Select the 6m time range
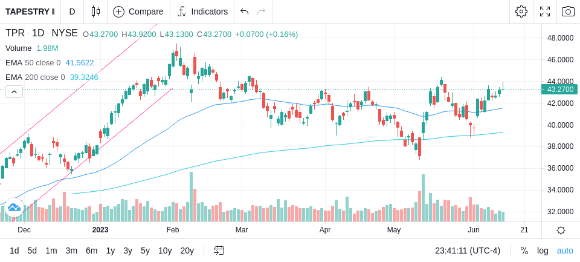The image size is (580, 262). coord(91,251)
